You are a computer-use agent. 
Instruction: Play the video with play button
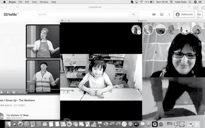click(x=2, y=92)
